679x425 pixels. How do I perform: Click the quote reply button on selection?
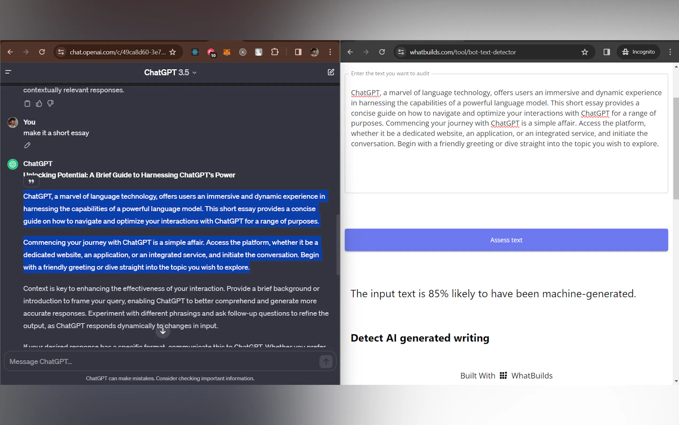(31, 181)
